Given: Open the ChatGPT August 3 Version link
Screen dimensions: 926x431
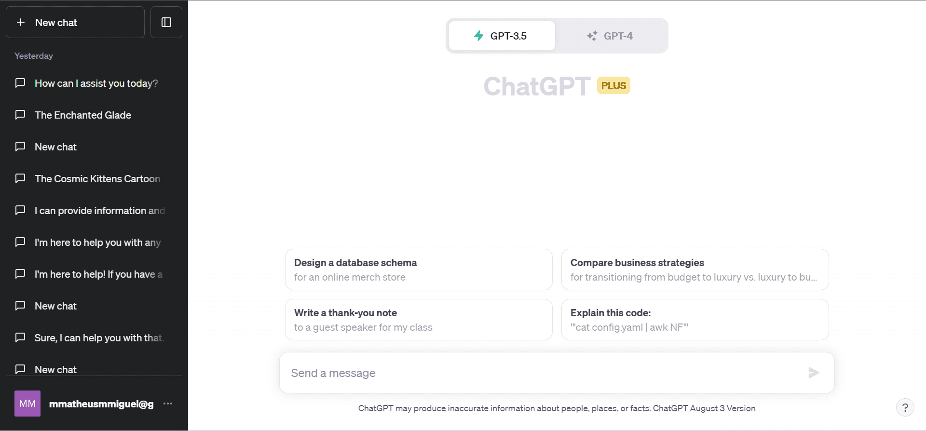Looking at the screenshot, I should (704, 408).
